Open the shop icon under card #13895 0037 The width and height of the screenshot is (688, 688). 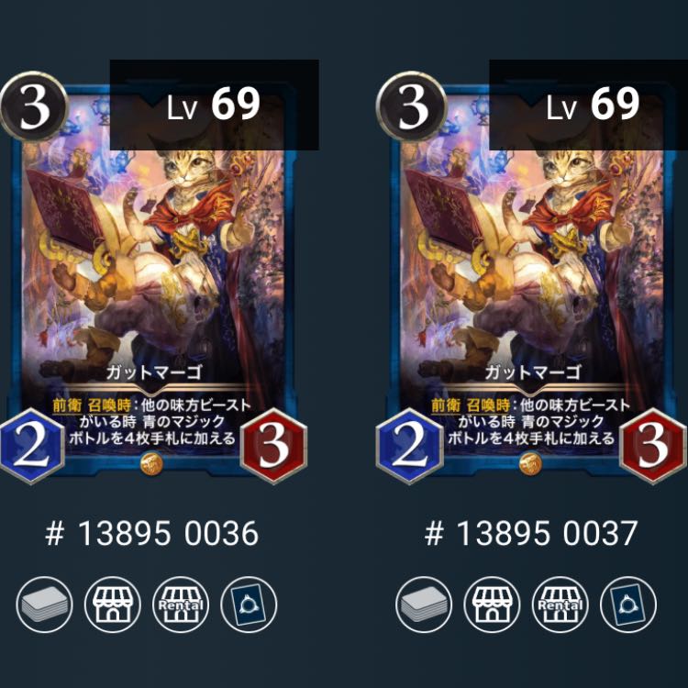[492, 605]
